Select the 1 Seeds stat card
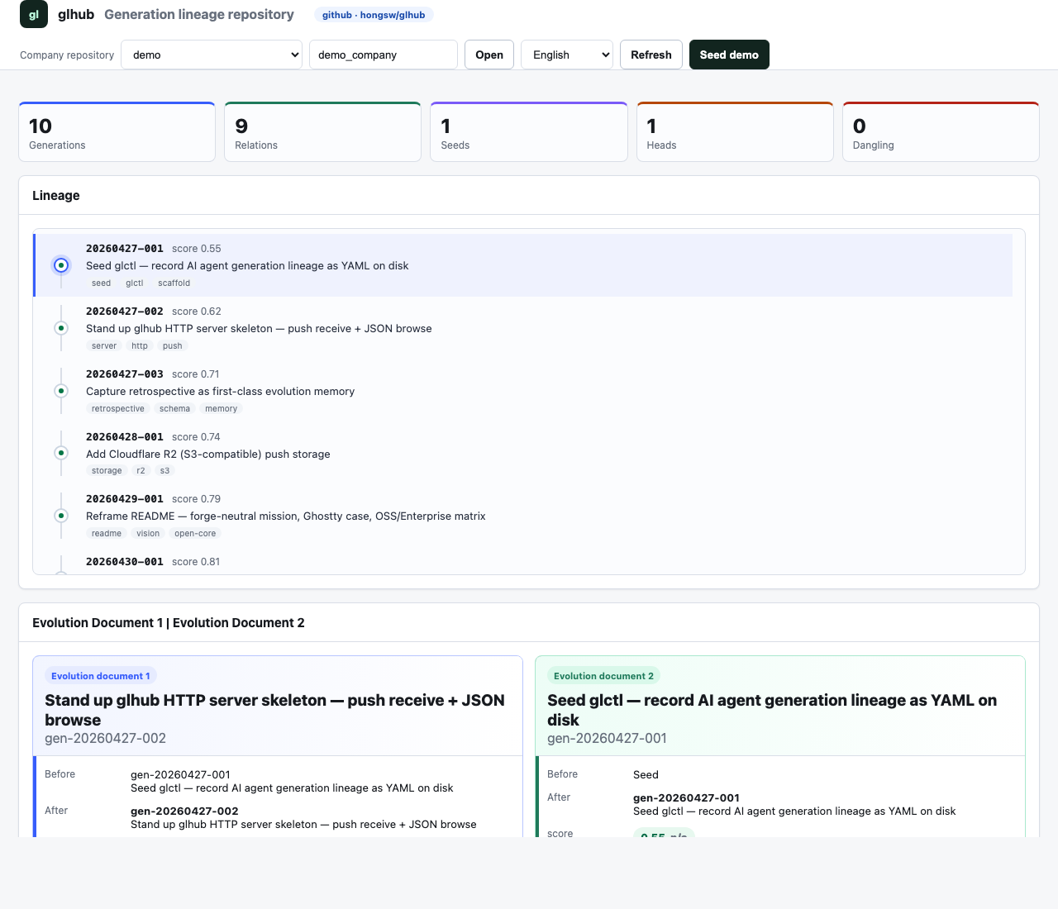This screenshot has height=909, width=1058. click(x=529, y=132)
